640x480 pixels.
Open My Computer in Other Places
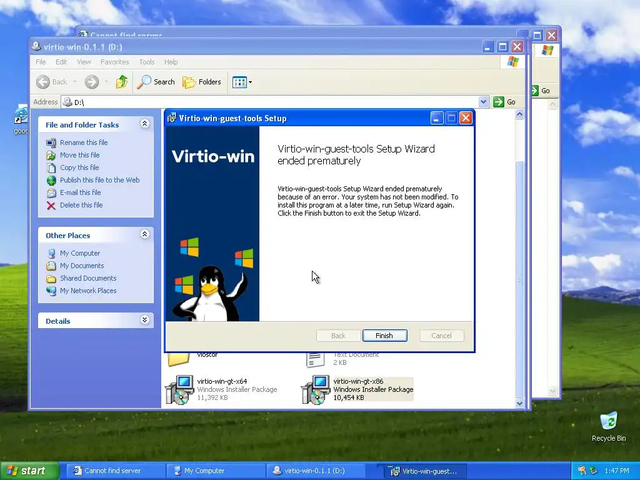(80, 253)
